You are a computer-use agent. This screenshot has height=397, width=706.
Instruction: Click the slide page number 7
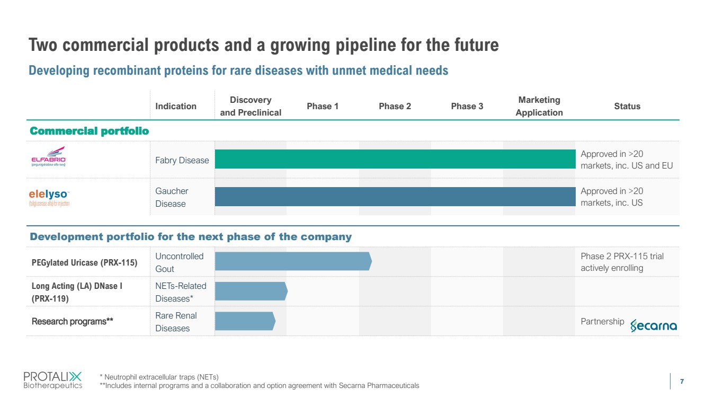(682, 381)
